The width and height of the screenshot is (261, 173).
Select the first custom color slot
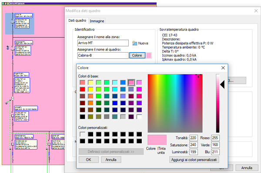tap(82, 134)
